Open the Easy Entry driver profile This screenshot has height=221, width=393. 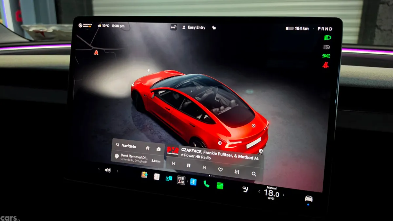tap(194, 28)
